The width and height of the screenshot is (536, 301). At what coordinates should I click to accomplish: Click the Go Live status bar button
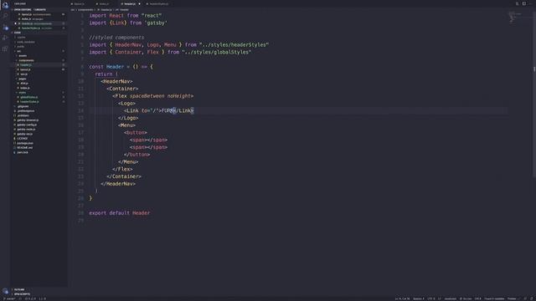(x=466, y=298)
